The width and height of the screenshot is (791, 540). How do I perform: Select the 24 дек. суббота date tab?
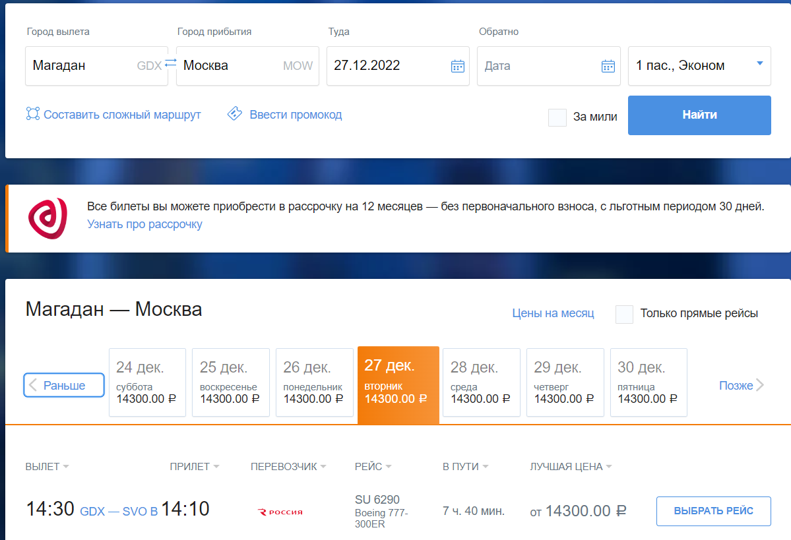[x=147, y=382]
